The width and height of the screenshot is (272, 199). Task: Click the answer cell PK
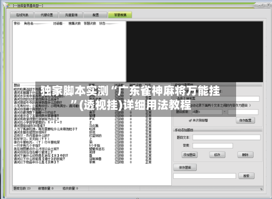(92, 119)
